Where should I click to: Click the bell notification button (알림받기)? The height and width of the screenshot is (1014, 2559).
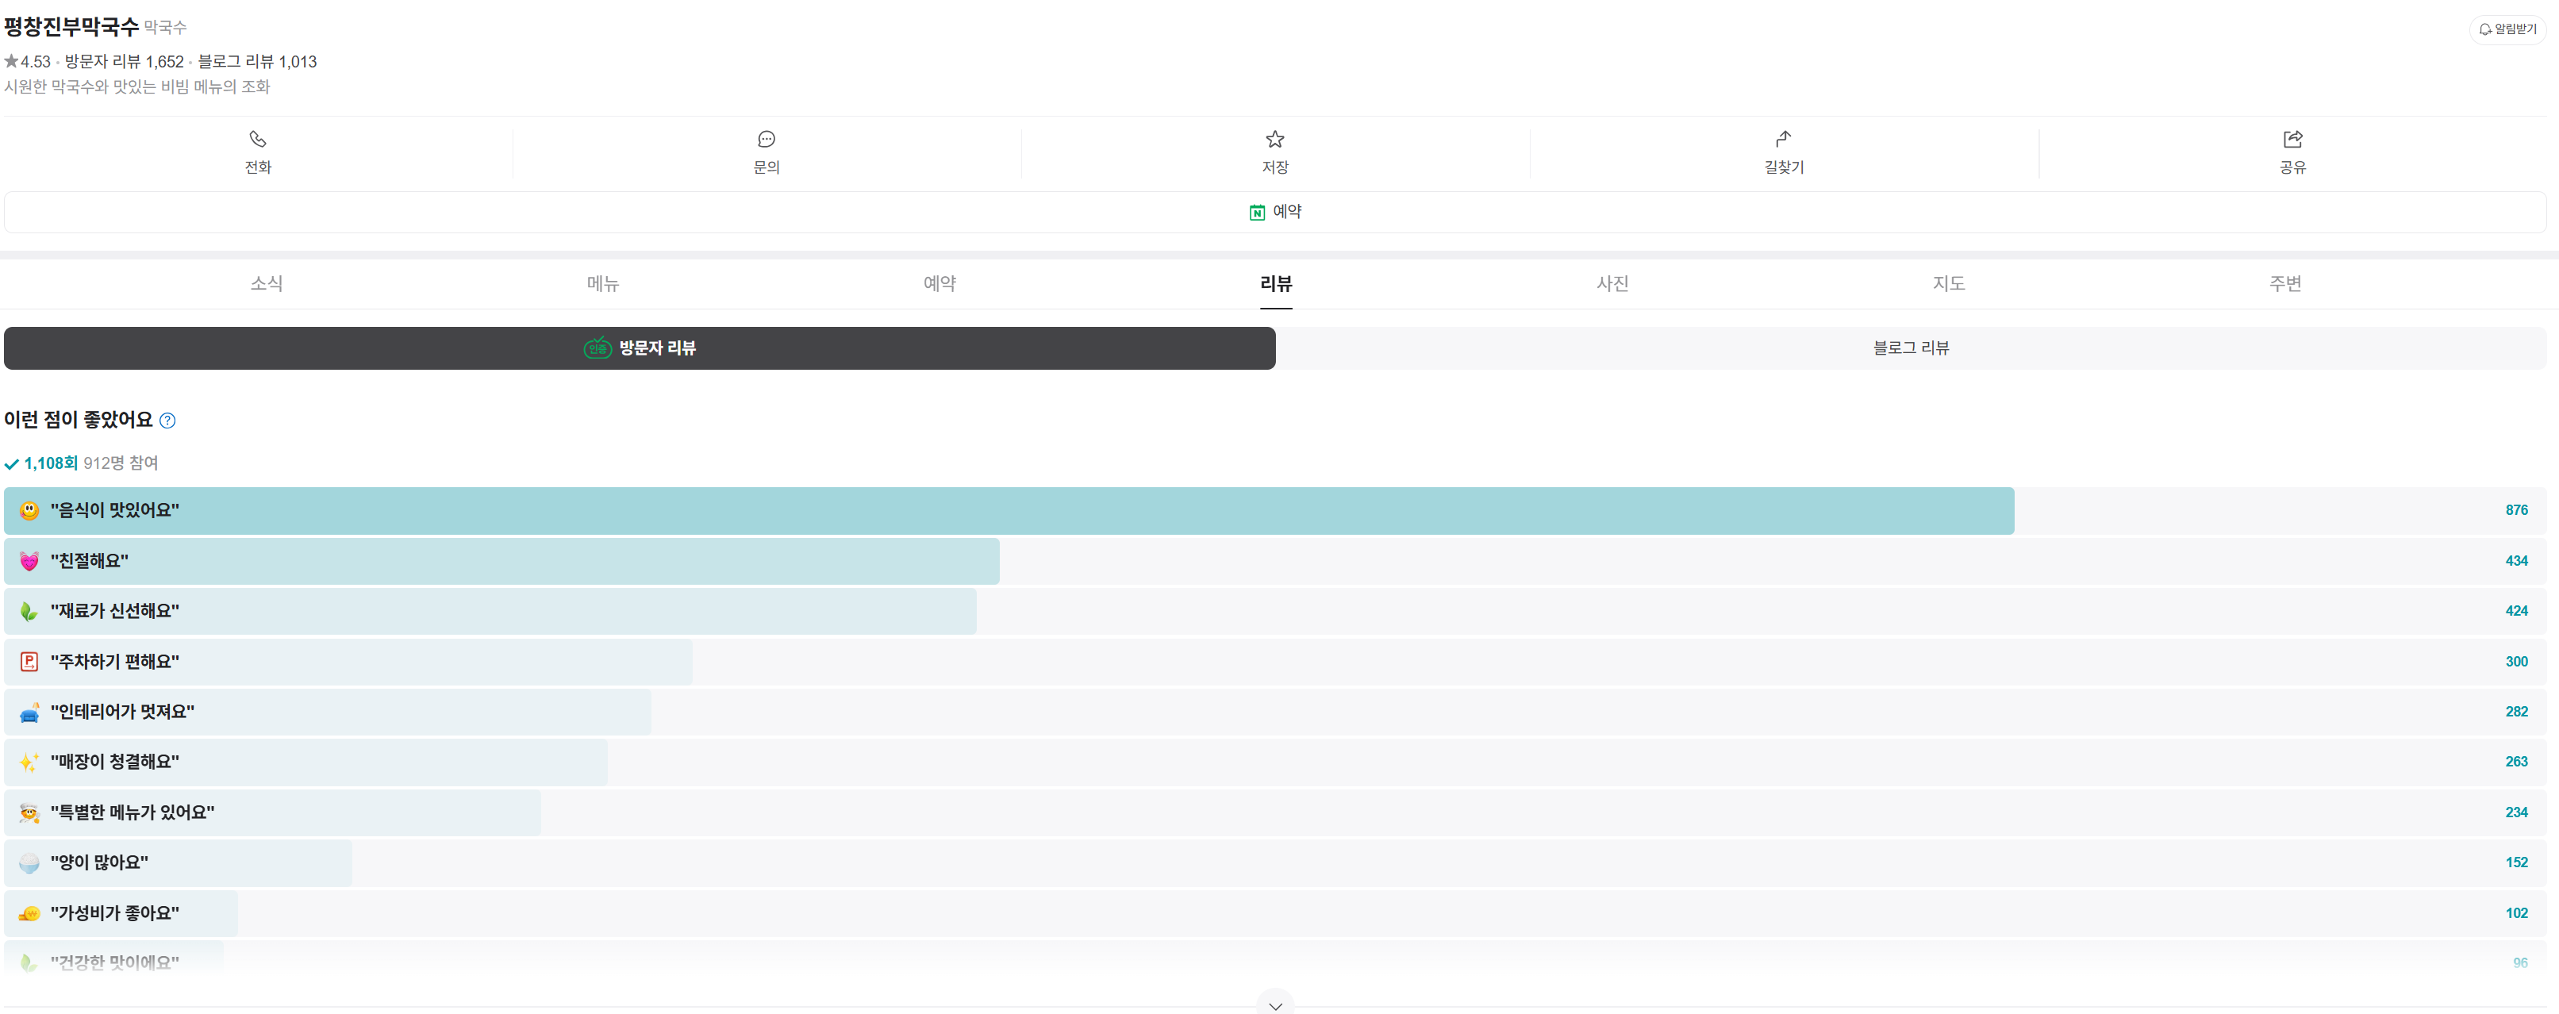pyautogui.click(x=2507, y=30)
